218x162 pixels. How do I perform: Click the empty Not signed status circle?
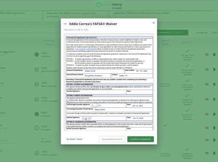coord(37,128)
